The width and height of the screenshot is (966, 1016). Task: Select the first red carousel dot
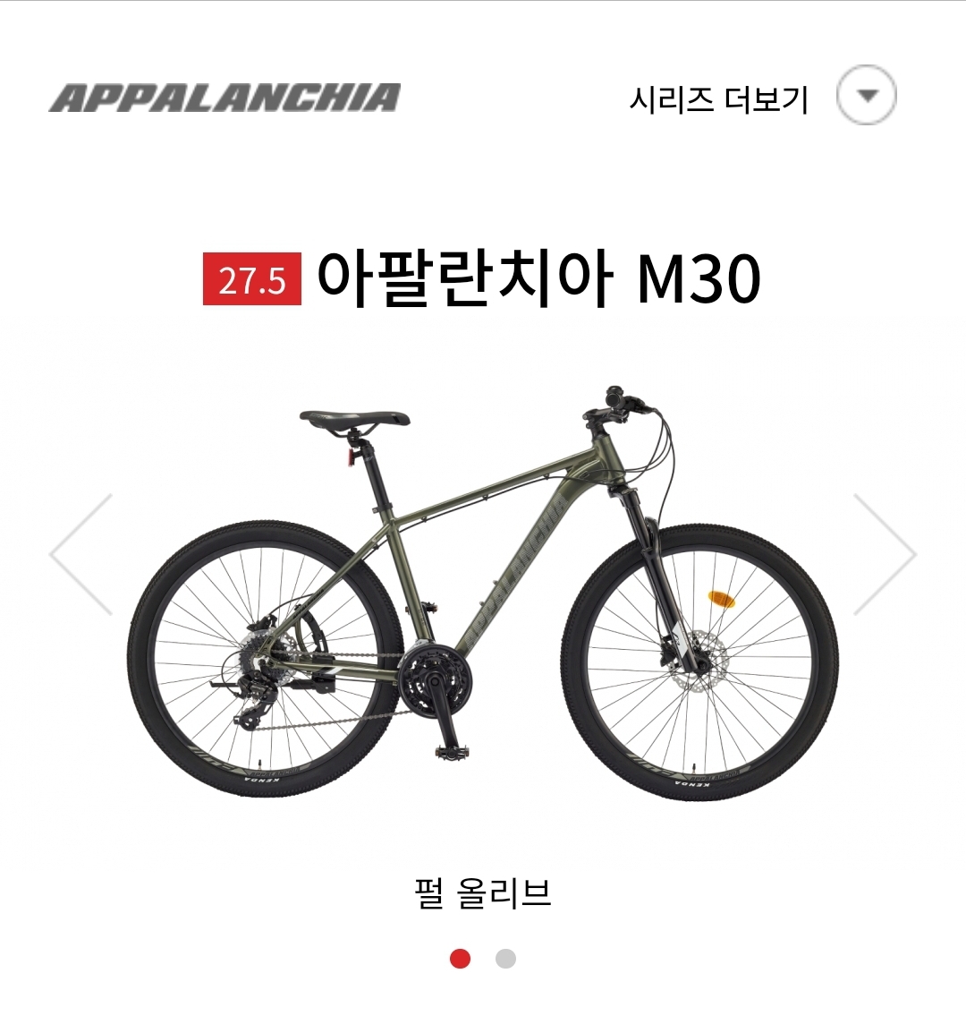(461, 959)
